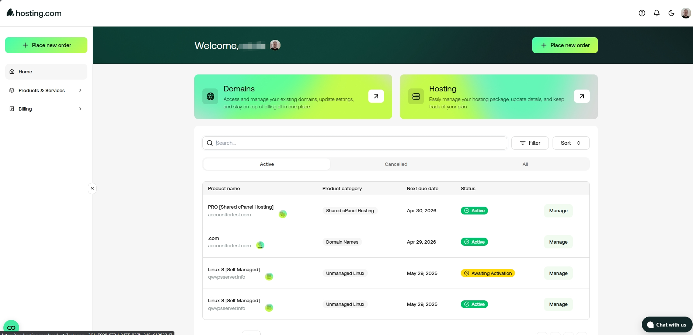This screenshot has height=335, width=693.
Task: Click the Domains card title
Action: [x=239, y=89]
